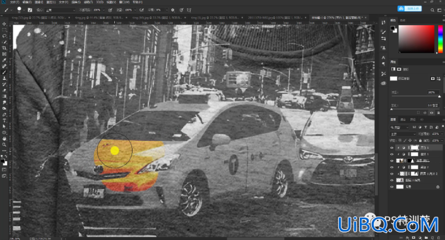The height and width of the screenshot is (240, 445).
Task: Create new adjustment layer at Layers panel bottom
Action: [x=420, y=237]
